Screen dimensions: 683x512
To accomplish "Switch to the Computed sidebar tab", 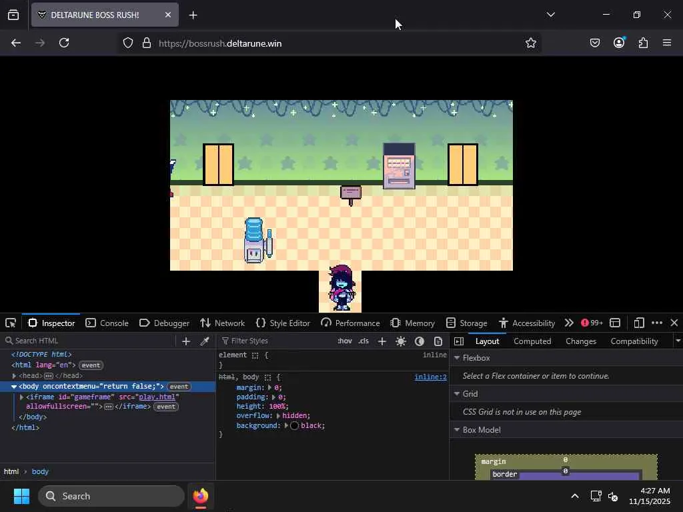I will tap(532, 341).
